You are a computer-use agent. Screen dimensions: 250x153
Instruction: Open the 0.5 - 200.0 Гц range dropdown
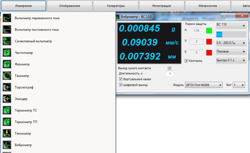click(231, 43)
